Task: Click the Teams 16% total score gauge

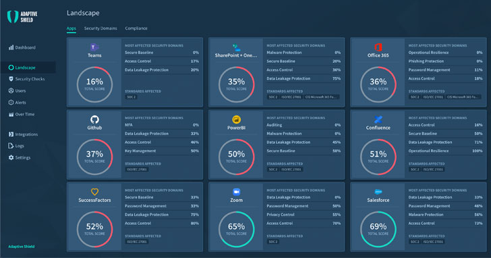Action: 94,84
